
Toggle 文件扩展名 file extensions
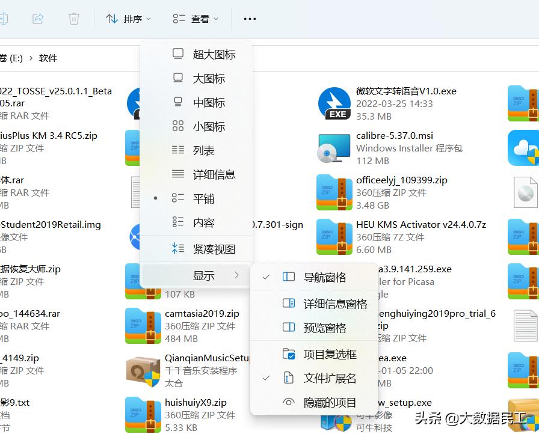(313, 378)
